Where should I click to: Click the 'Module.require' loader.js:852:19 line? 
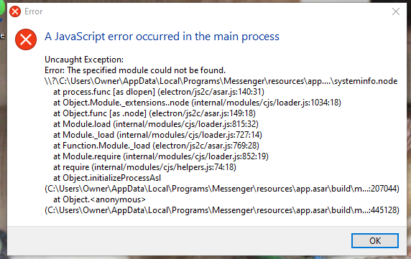[x=161, y=156]
